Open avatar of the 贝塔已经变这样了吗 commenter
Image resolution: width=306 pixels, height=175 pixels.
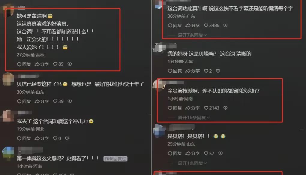[8, 79]
